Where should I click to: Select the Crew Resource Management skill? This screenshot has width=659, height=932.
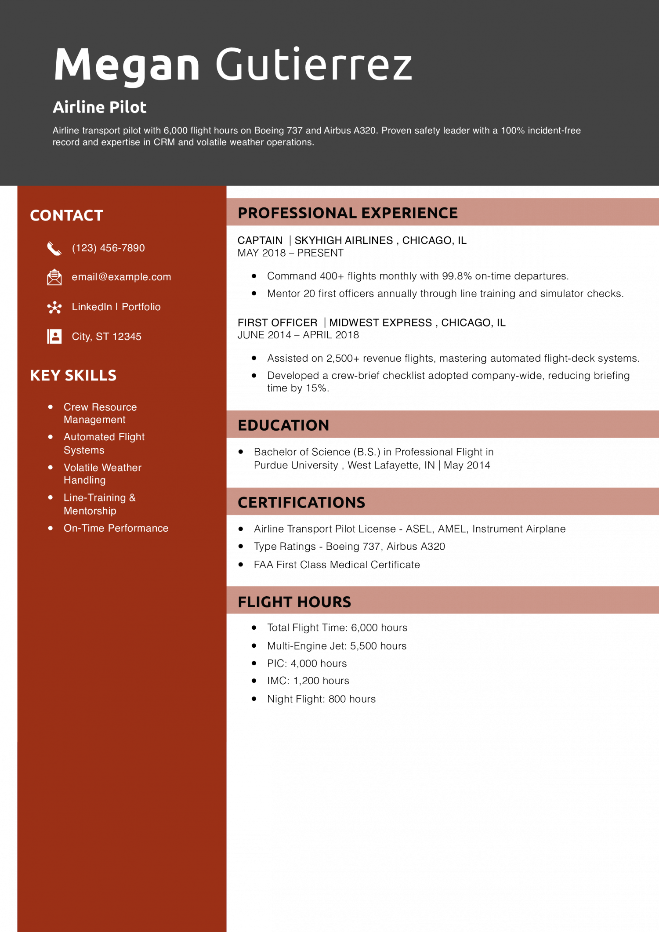point(100,413)
